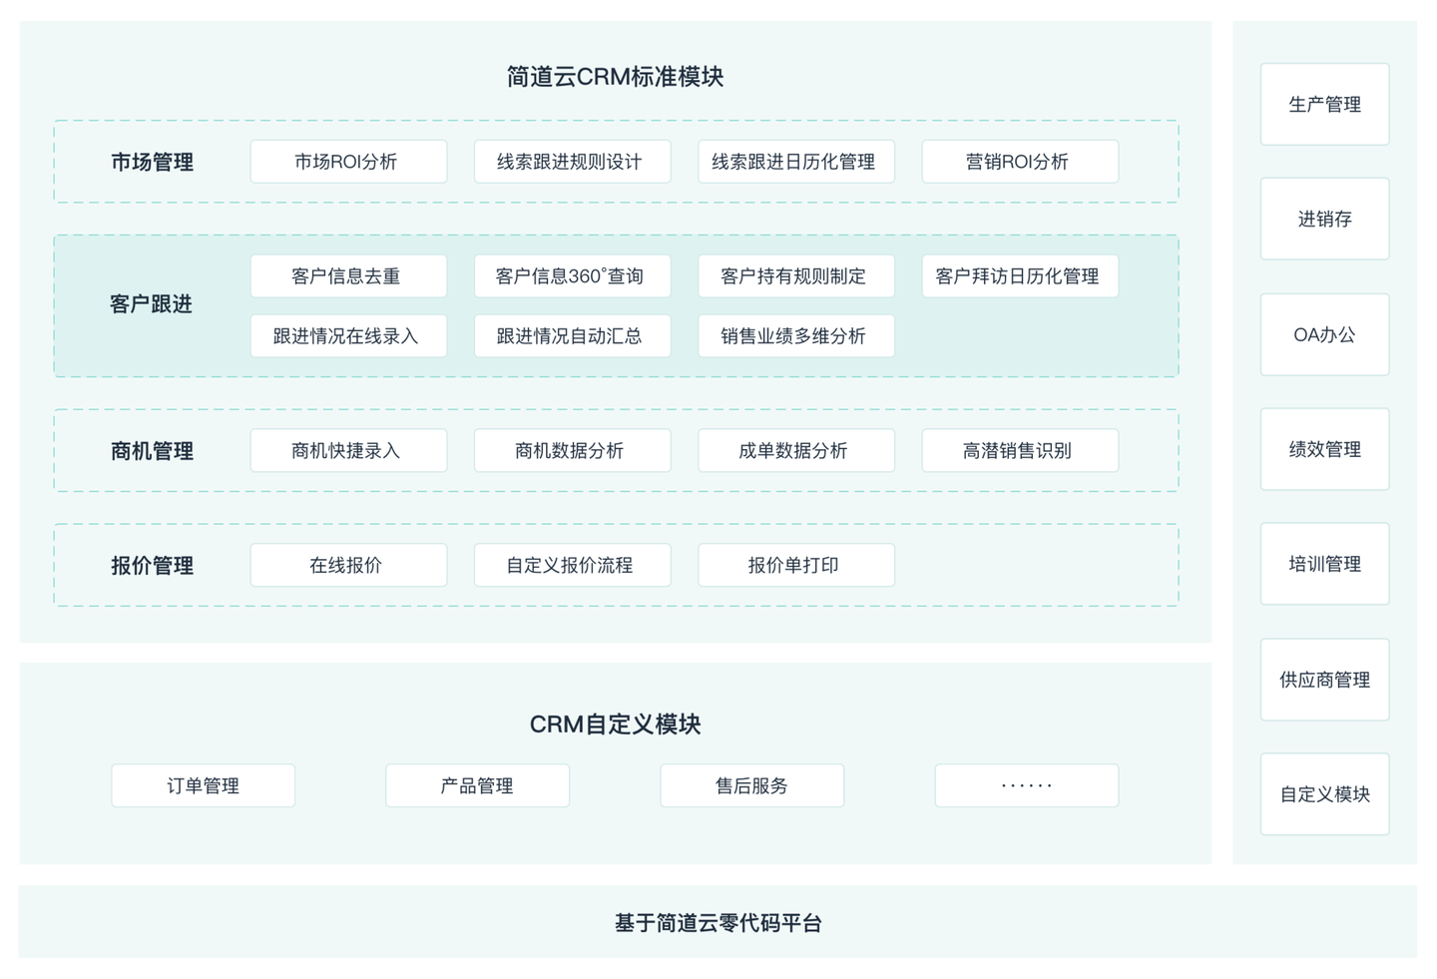The height and width of the screenshot is (979, 1437).
Task: Click the 在线报价 box
Action: [348, 565]
